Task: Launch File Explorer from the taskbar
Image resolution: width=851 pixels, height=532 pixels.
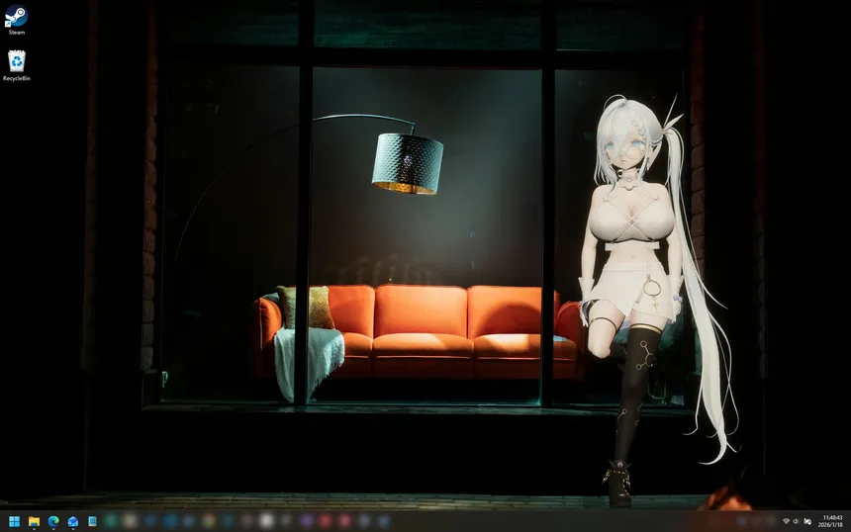Action: click(34, 521)
